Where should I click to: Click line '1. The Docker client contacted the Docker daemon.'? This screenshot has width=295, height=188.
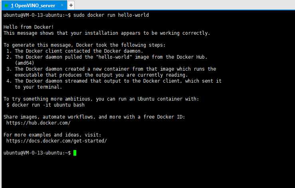click(x=75, y=51)
